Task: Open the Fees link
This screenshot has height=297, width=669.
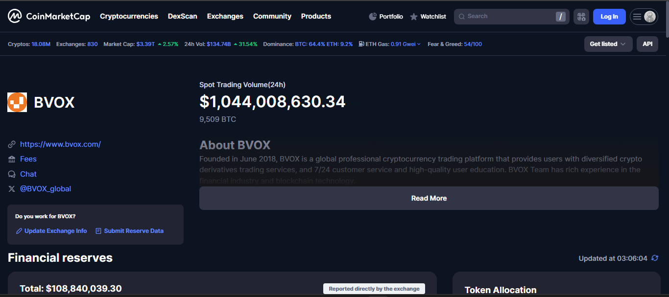Action: 28,159
